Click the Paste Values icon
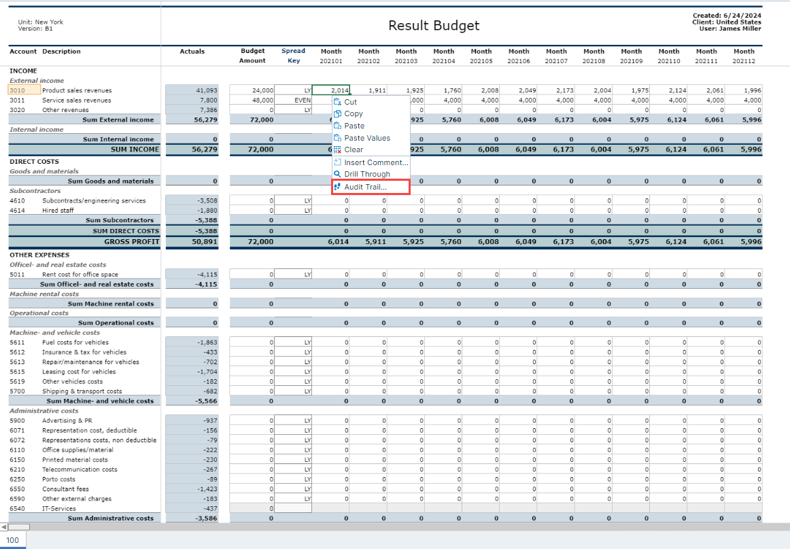Screen dimensions: 790x549 [338, 137]
